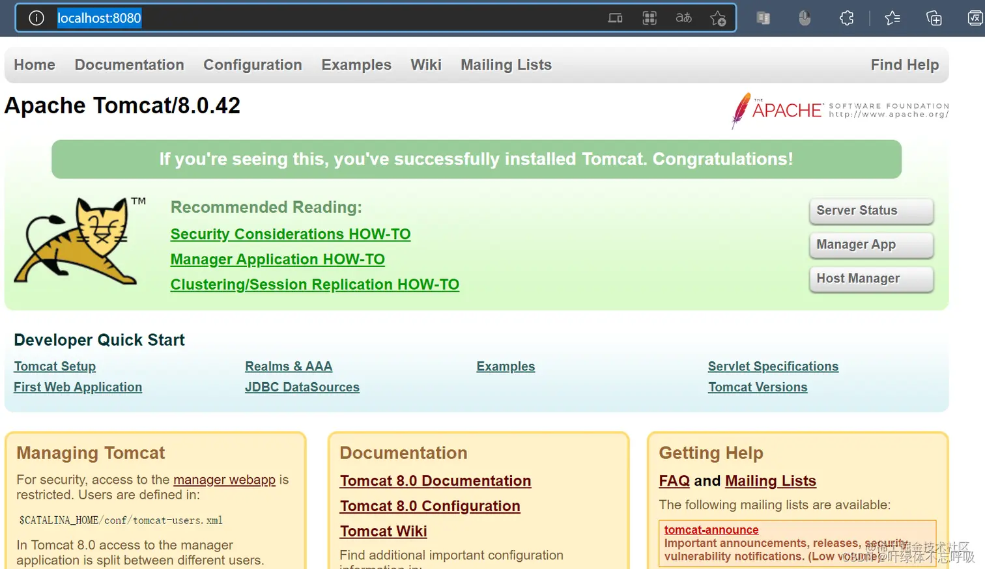Image resolution: width=985 pixels, height=569 pixels.
Task: Open the Favorites list icon
Action: click(892, 18)
